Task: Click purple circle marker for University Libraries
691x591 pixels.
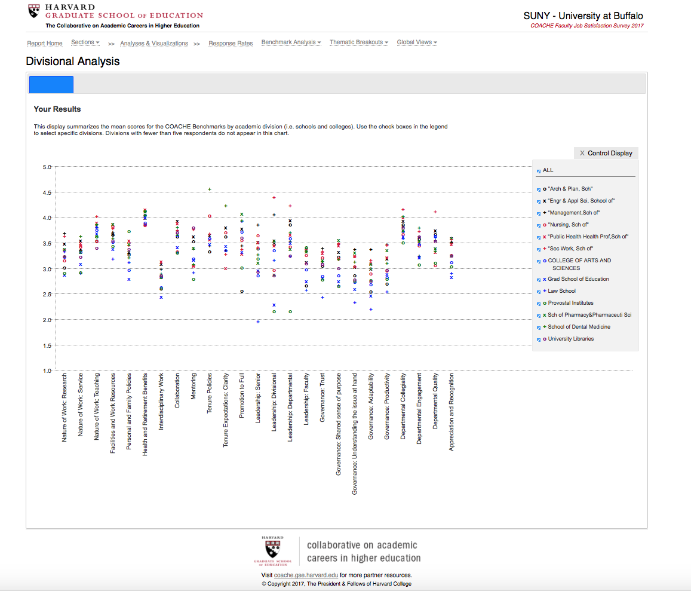Action: point(545,339)
